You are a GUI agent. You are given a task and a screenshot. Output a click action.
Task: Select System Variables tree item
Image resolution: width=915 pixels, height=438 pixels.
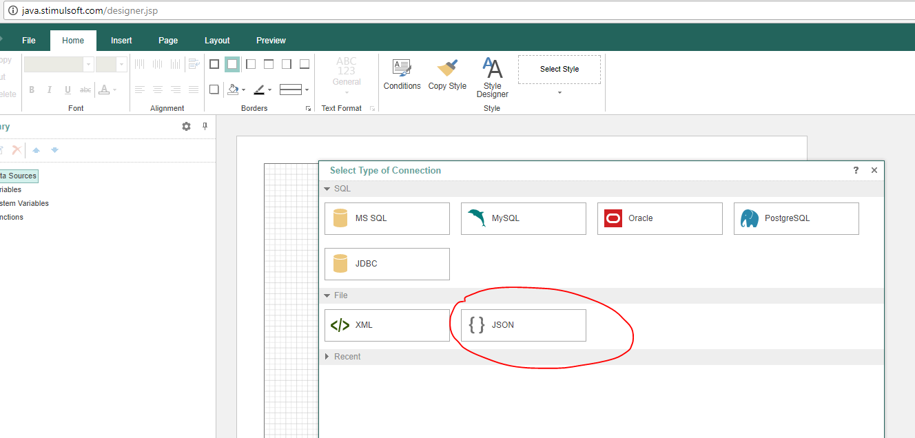pos(25,203)
